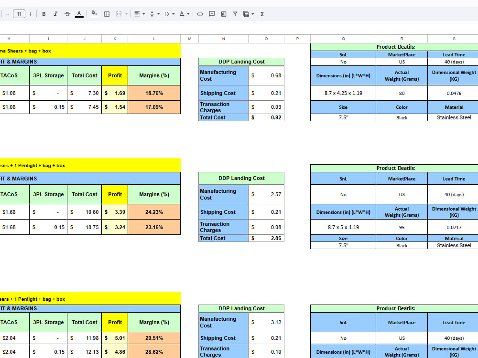Click the first DDP Landing Cost header
Viewport: 478px width, 358px height.
[241, 62]
